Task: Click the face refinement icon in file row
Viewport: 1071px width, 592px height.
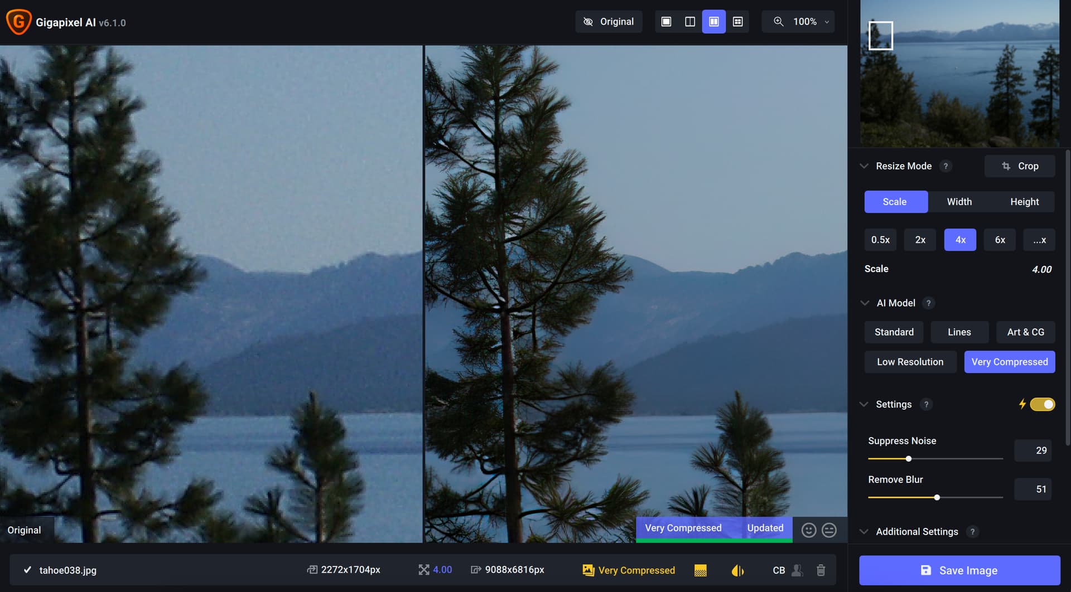Action: point(797,570)
